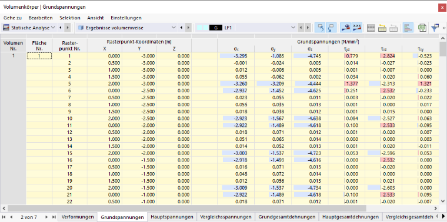Click the grayed-out table row icon
Image resolution: width=447 pixels, height=222 pixels.
pos(393,28)
